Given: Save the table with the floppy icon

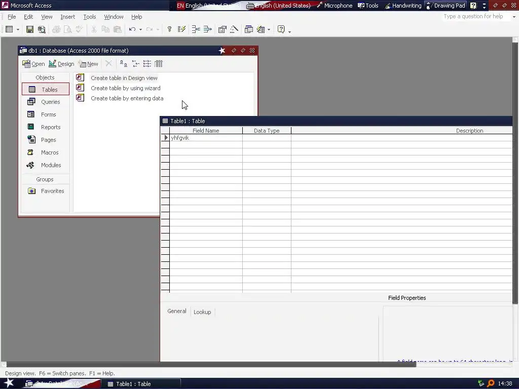Looking at the screenshot, I should (x=30, y=29).
